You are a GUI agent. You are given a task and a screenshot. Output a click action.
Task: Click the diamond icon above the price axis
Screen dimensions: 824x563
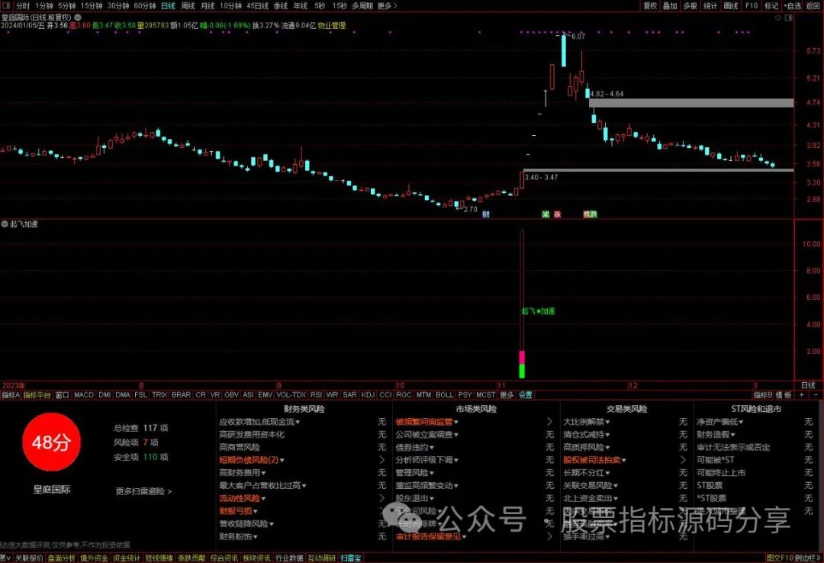[778, 18]
